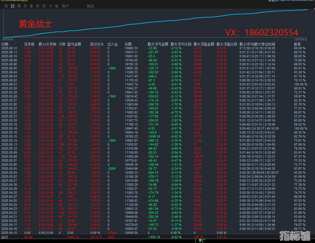The image size is (315, 243).
Task: Click the M tab in toolbar
Action: click(x=50, y=6)
